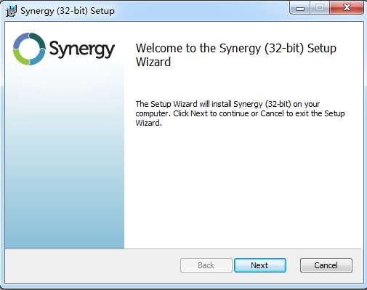
Task: Click the Synergy circular ring logo
Action: [29, 49]
